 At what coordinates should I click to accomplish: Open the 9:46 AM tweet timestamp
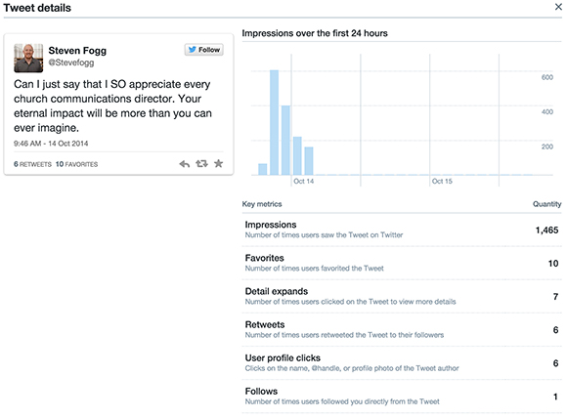tap(51, 144)
